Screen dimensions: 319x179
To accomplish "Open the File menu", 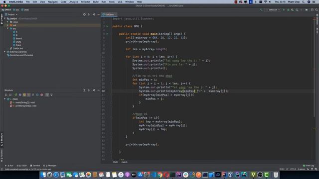I will [x=27, y=2].
